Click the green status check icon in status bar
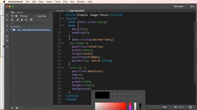 [x=158, y=107]
